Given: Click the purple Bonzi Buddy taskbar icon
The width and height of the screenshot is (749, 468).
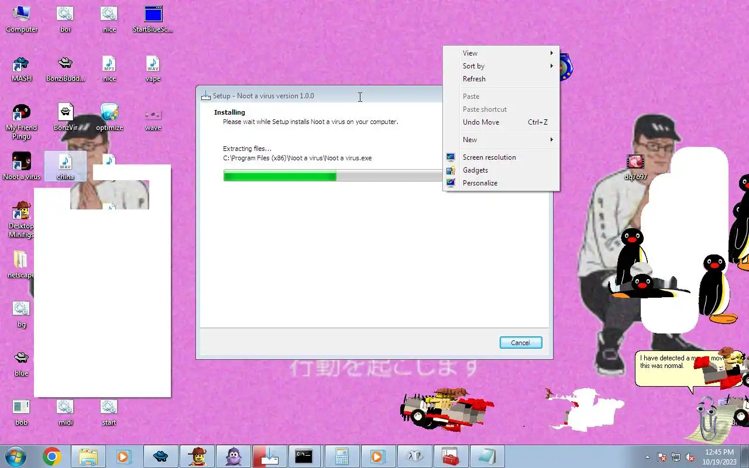Looking at the screenshot, I should click(233, 456).
